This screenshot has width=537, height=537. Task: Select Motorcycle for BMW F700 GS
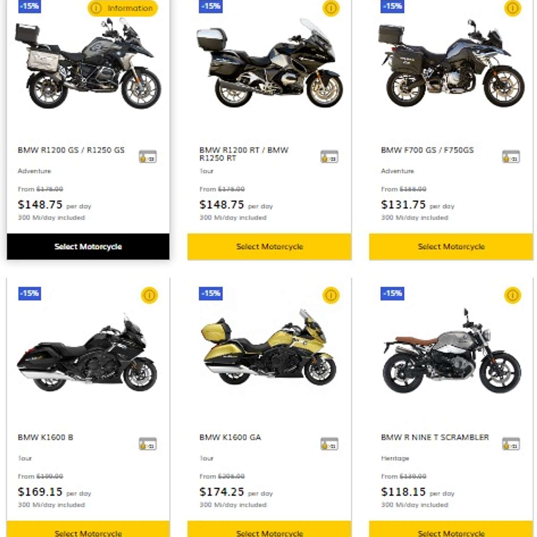[451, 247]
